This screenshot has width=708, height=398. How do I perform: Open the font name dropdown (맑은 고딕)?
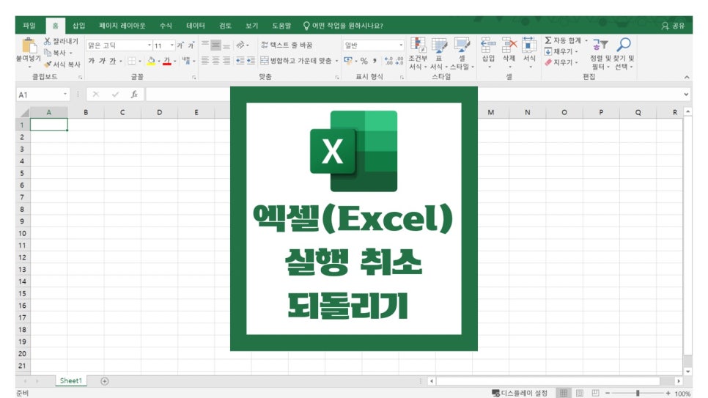(x=150, y=45)
